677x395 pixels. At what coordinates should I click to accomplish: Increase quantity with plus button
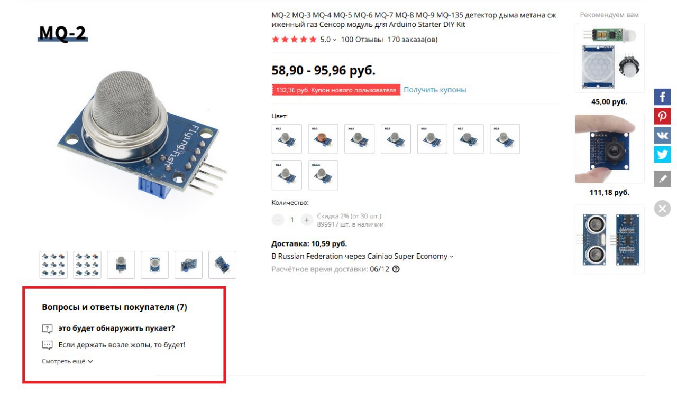[x=307, y=220]
